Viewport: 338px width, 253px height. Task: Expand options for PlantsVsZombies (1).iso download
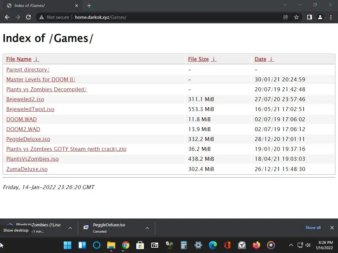(70, 228)
